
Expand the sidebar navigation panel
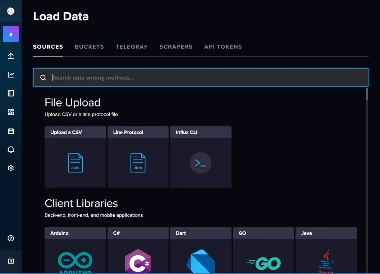click(x=11, y=261)
